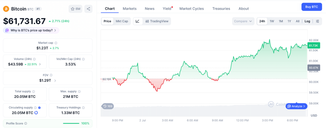Expand 'Why is BTC's price up today?' chevron
The image size is (326, 128).
coord(55,30)
